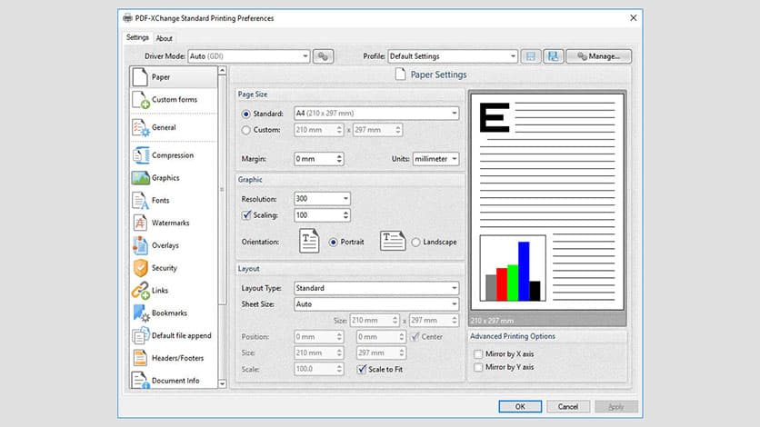Select the Custom page size radio button
Image resolution: width=760 pixels, height=427 pixels.
point(246,130)
